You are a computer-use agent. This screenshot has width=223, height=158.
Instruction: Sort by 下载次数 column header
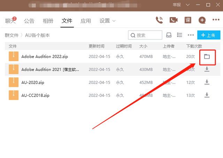pyautogui.click(x=194, y=46)
